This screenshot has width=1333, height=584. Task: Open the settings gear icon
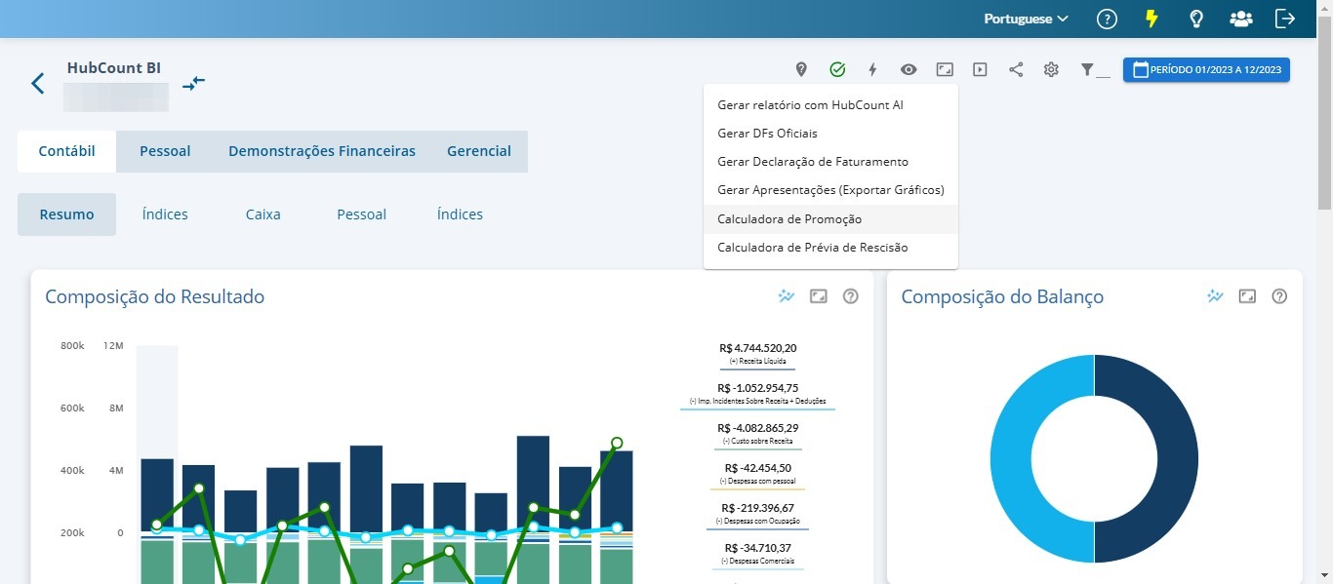click(1051, 69)
